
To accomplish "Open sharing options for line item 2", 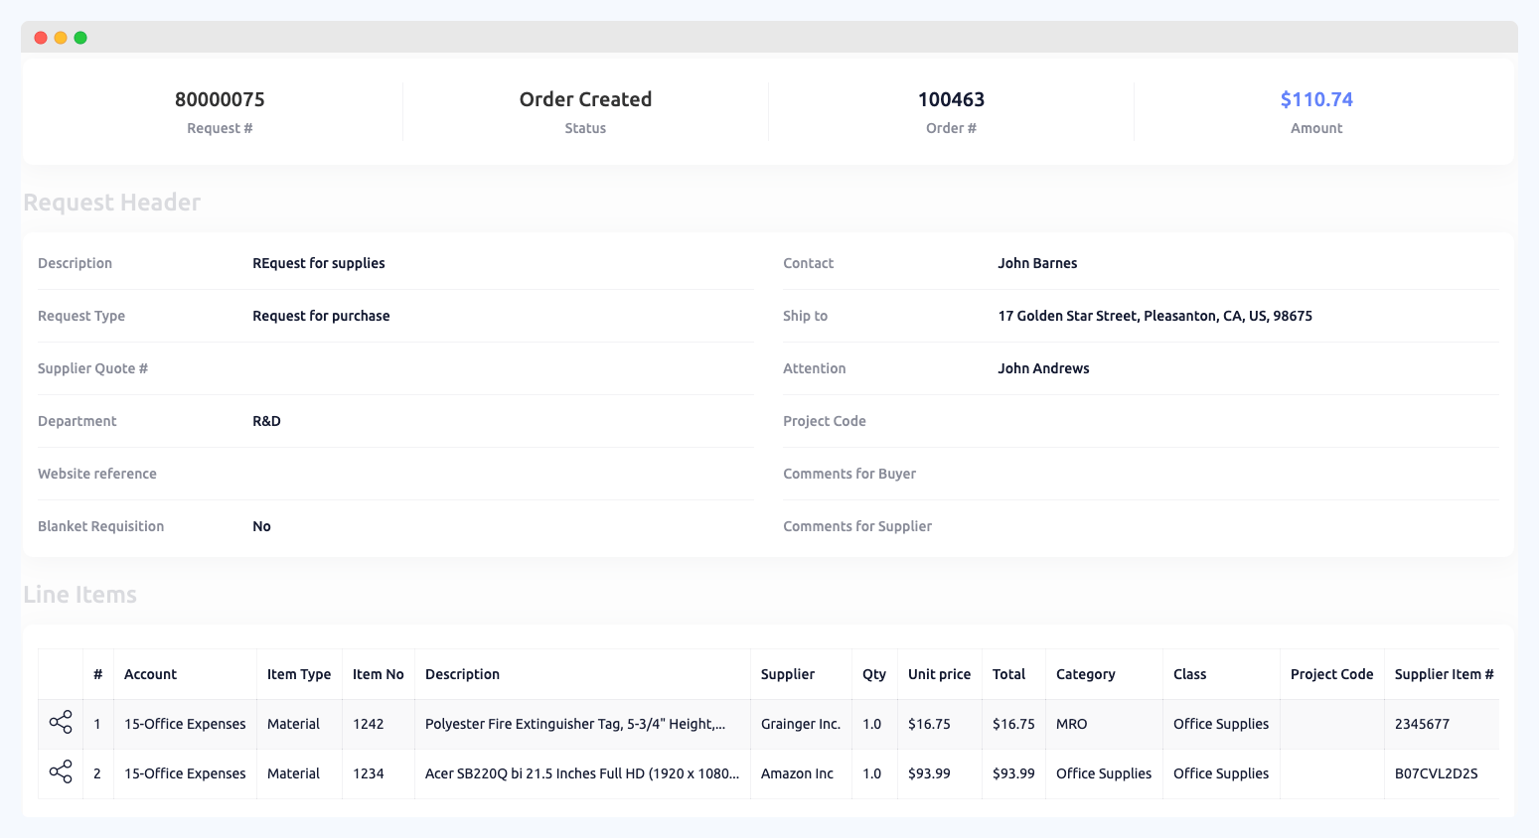I will (60, 772).
